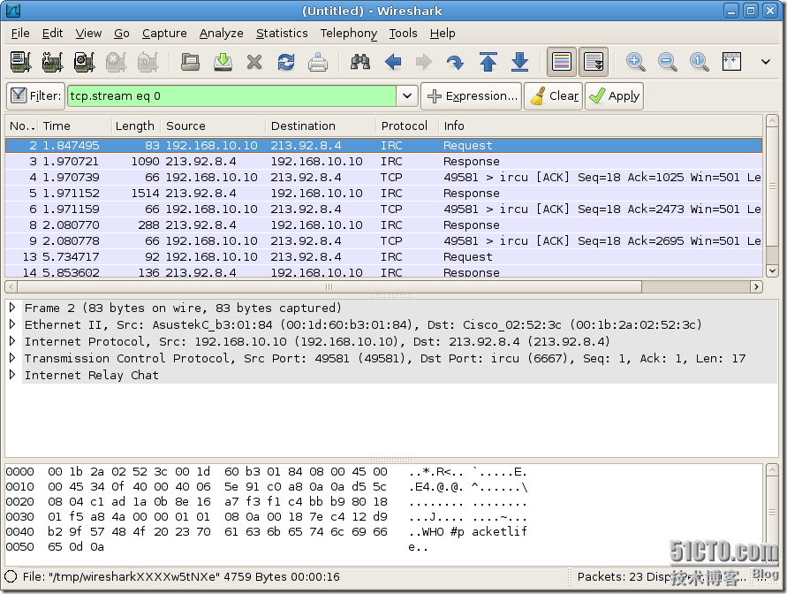Open the Telephony menu

tap(349, 33)
